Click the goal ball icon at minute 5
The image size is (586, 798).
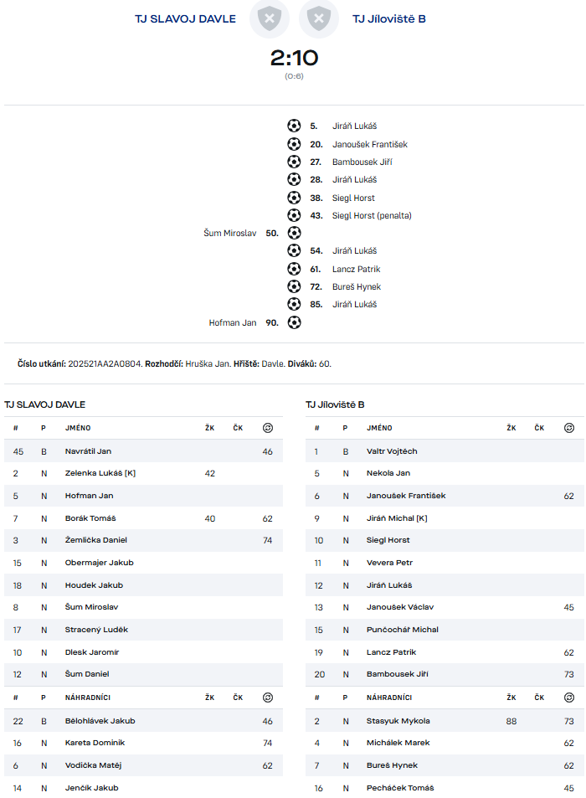294,126
